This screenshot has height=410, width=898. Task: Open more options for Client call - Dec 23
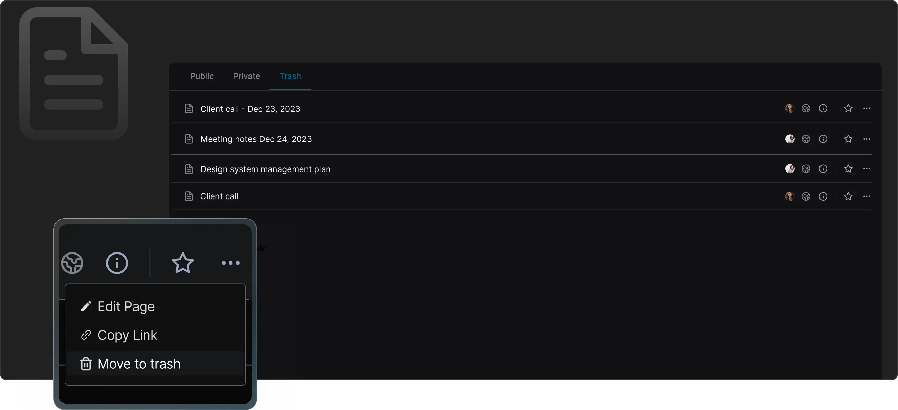click(x=867, y=109)
